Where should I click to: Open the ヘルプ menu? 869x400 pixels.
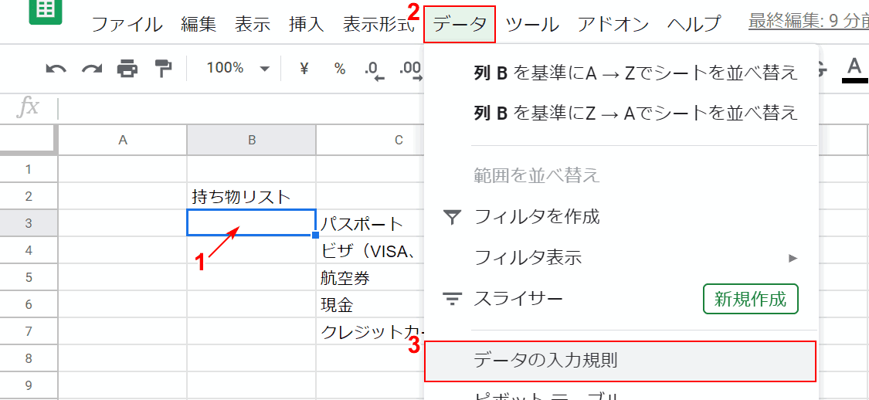coord(694,24)
